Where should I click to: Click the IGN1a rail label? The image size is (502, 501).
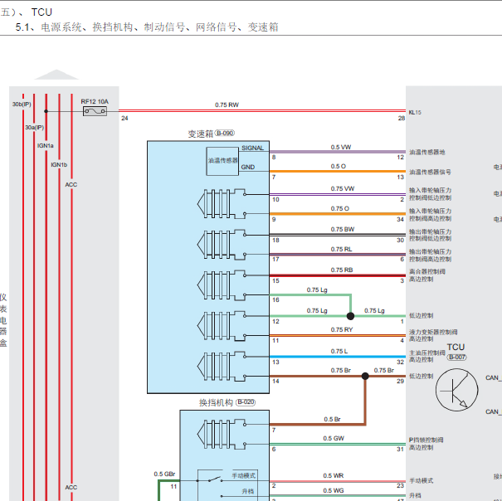(x=46, y=146)
